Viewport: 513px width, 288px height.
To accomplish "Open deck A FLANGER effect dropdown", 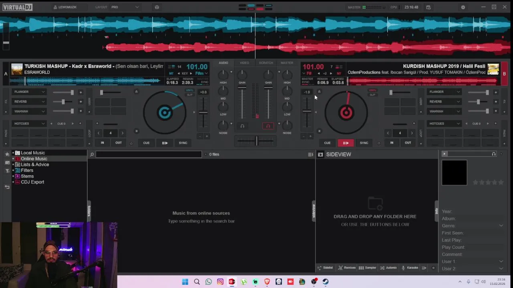I will pos(29,92).
